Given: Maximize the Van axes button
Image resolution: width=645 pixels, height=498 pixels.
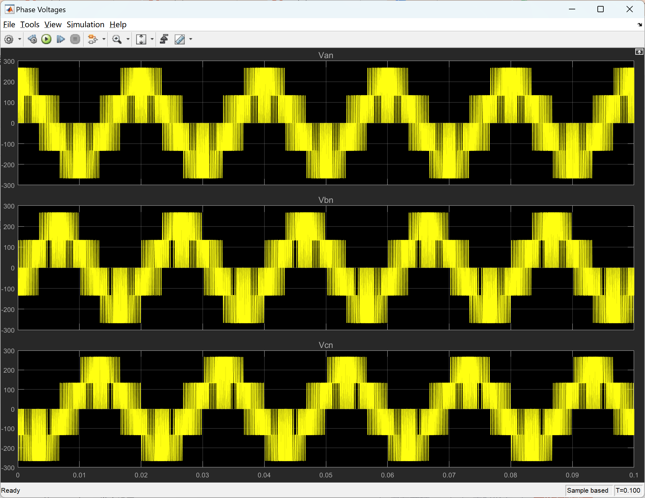Looking at the screenshot, I should point(639,52).
